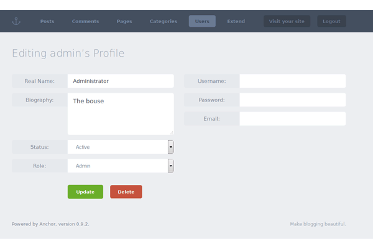This screenshot has width=373, height=249.
Task: Open the Extend menu item
Action: pos(236,21)
